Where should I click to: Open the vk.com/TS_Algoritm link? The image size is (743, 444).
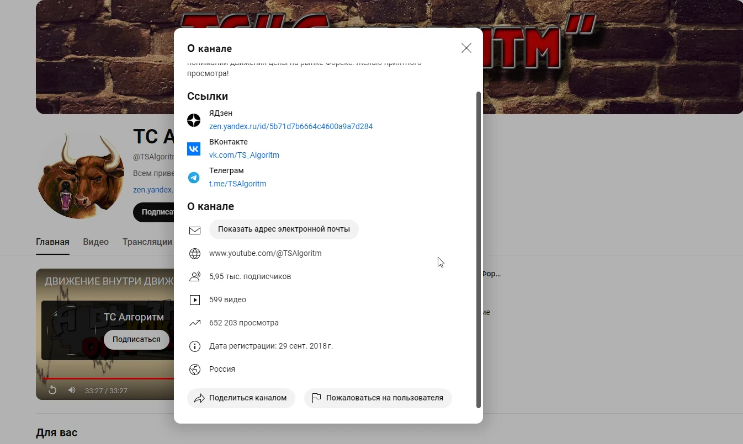[x=244, y=155]
